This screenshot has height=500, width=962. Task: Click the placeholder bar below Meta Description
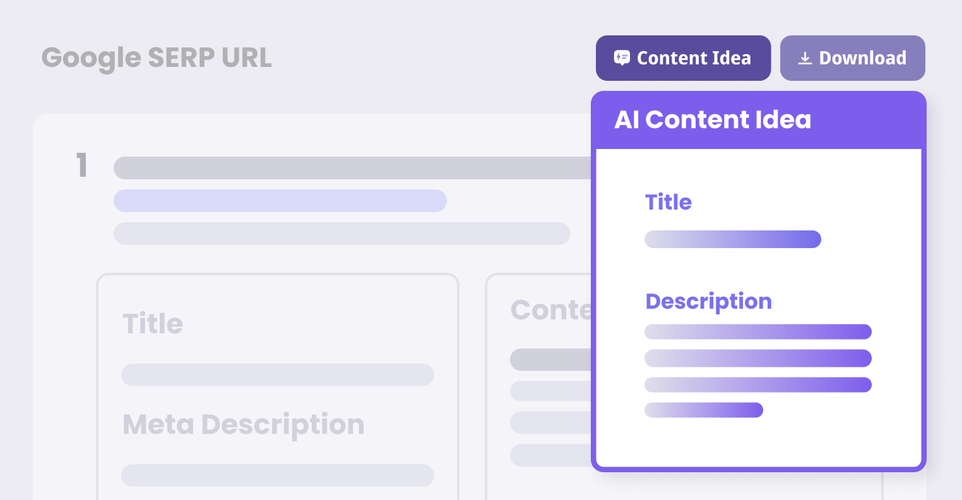coord(277,475)
